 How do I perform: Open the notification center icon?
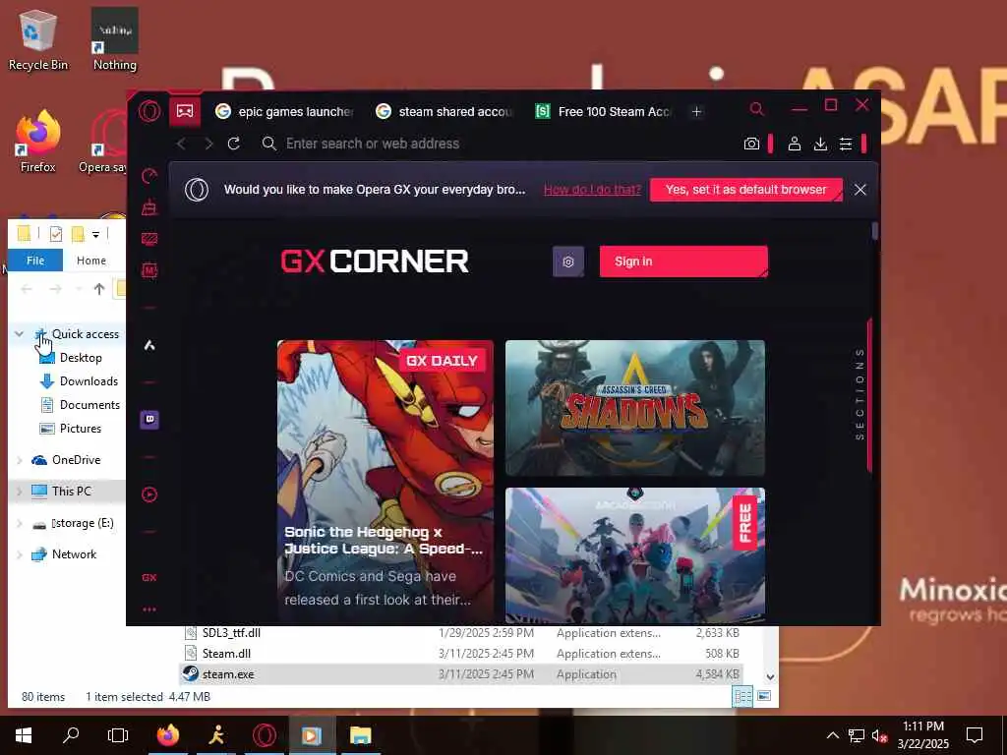(975, 735)
